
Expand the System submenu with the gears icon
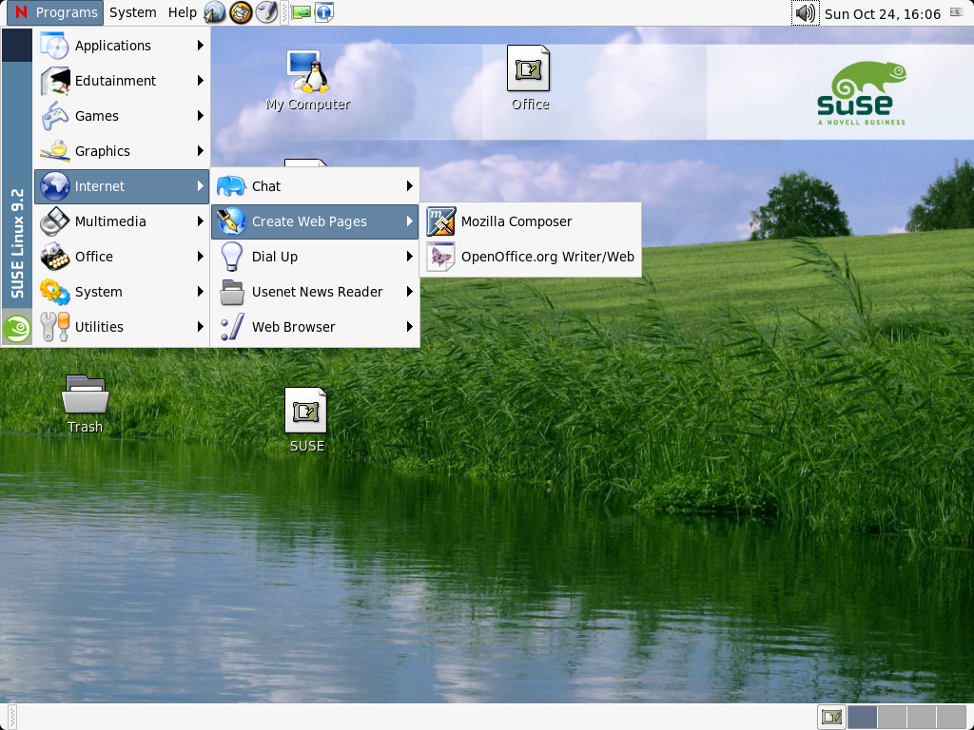click(122, 292)
